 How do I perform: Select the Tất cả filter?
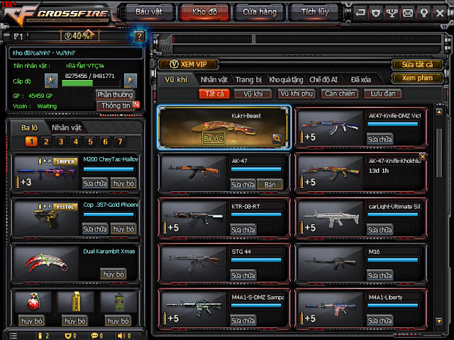coord(214,94)
